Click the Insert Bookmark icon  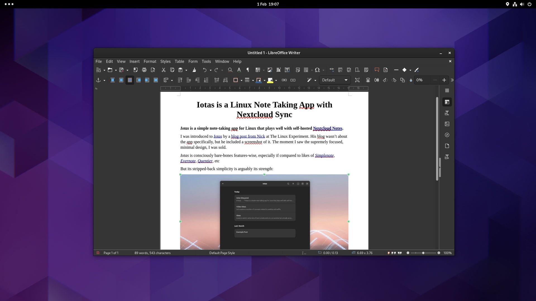357,70
